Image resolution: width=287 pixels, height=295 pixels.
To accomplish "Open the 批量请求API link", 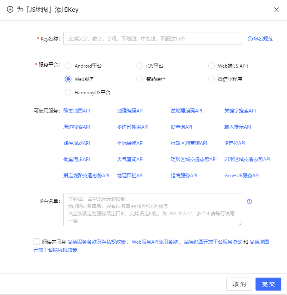I will (77, 159).
